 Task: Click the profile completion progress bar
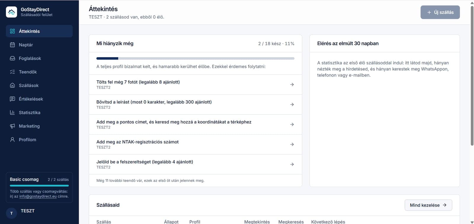(196, 58)
